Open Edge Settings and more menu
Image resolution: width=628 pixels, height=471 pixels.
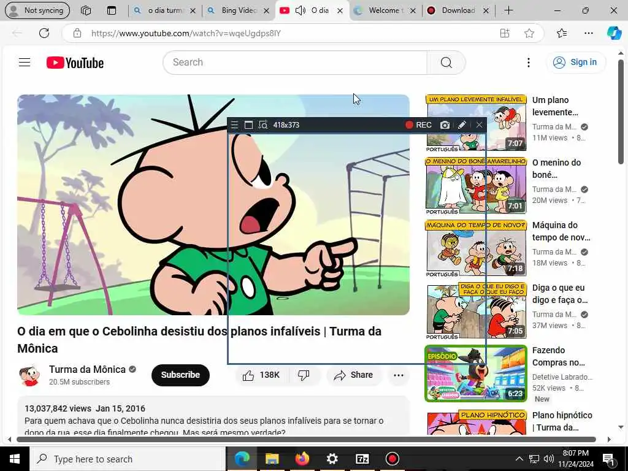coord(588,33)
